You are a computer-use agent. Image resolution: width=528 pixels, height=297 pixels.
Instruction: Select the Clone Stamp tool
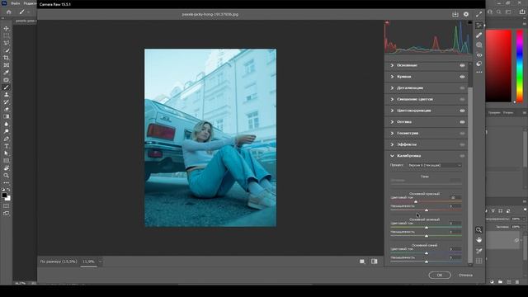[x=6, y=95]
